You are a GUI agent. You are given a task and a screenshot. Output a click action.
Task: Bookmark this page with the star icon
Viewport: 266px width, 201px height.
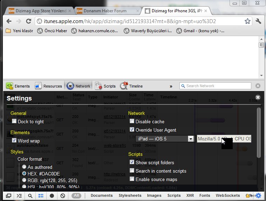(247, 21)
